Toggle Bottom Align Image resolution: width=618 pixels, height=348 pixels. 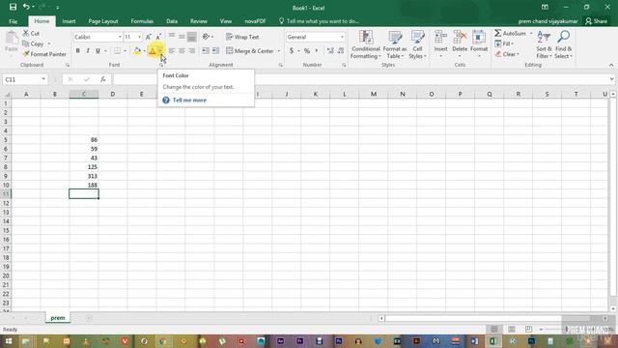[x=191, y=37]
